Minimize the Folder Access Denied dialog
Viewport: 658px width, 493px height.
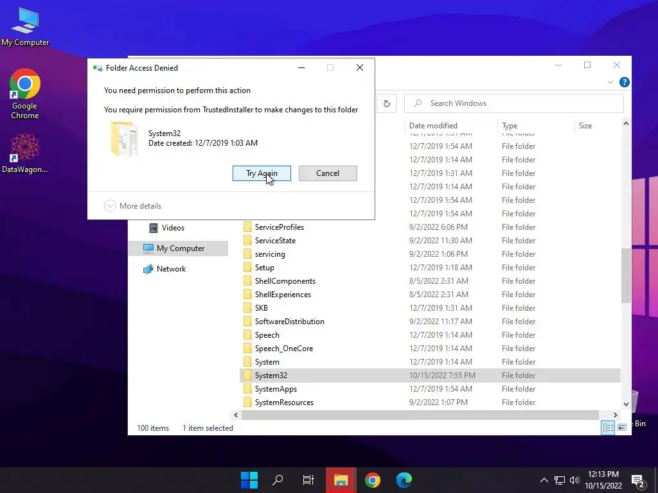301,67
